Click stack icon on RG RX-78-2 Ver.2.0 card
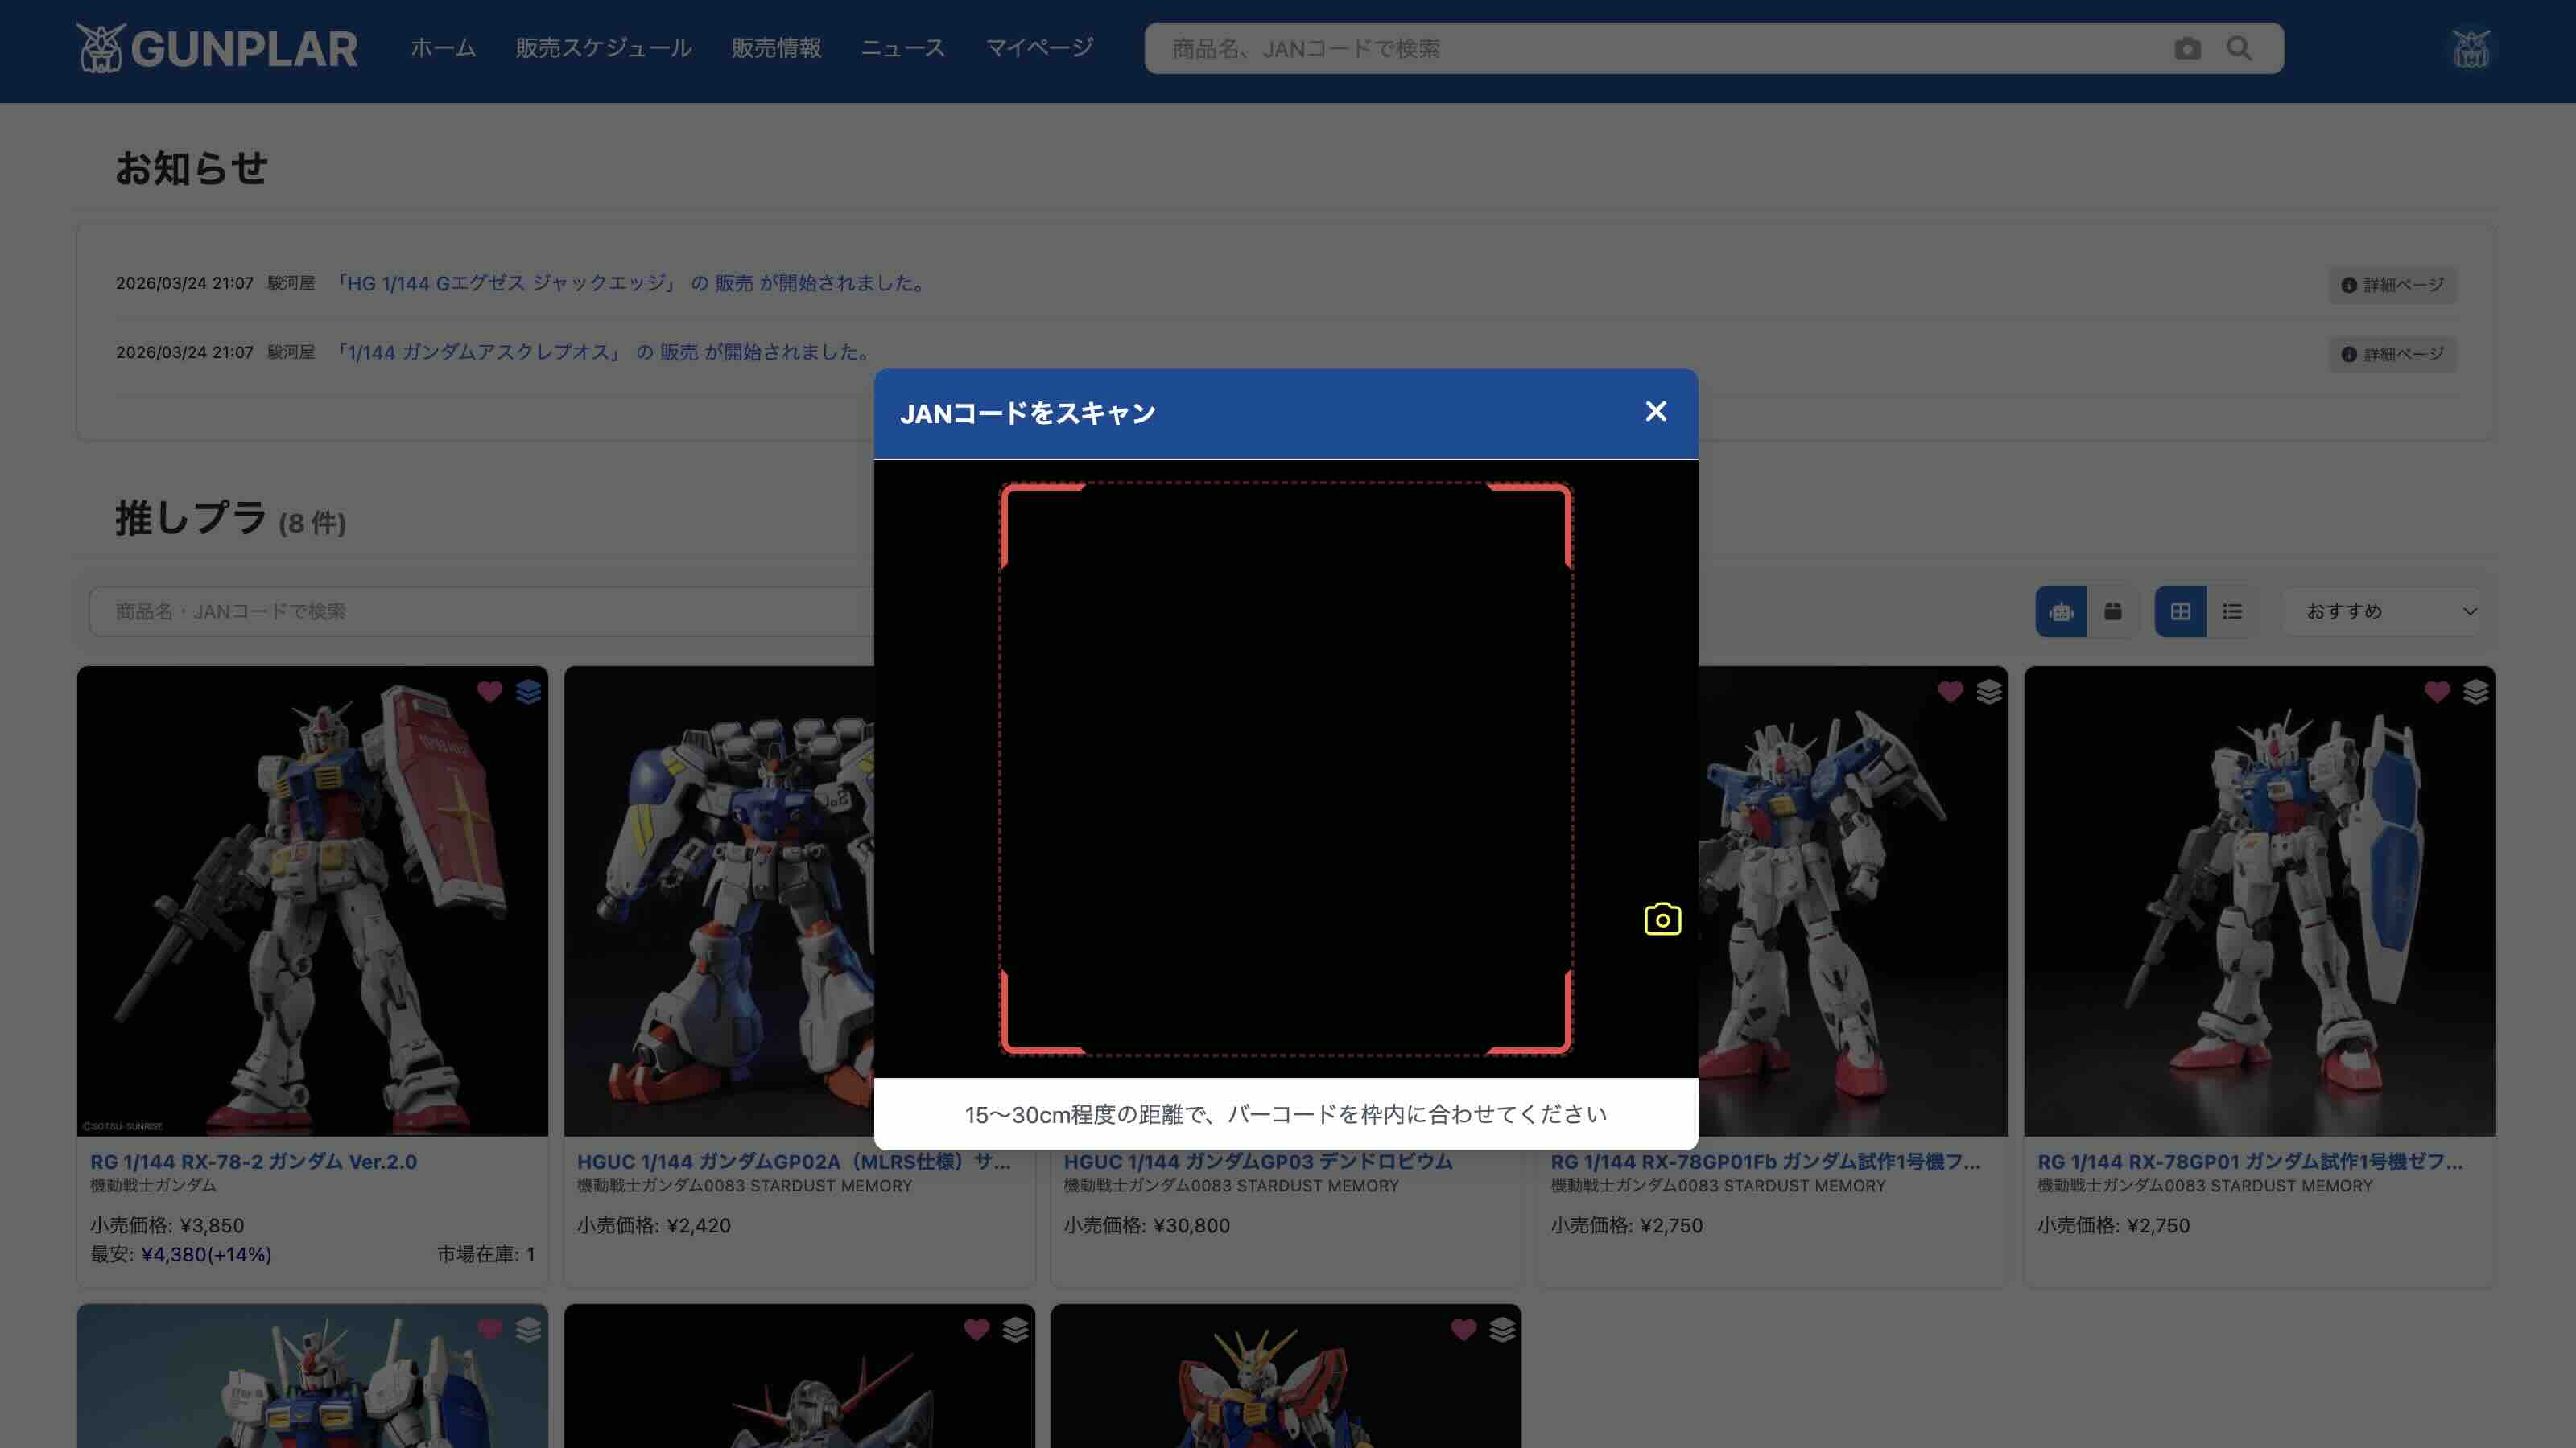The width and height of the screenshot is (2576, 1448). [528, 692]
